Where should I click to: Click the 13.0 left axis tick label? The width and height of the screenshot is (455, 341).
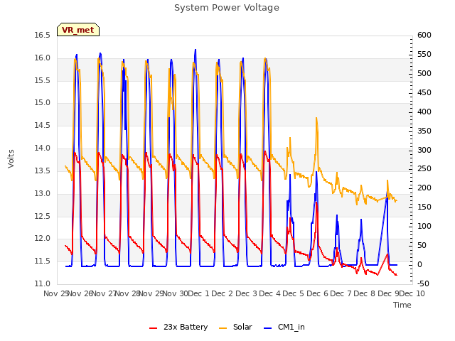pos(42,193)
